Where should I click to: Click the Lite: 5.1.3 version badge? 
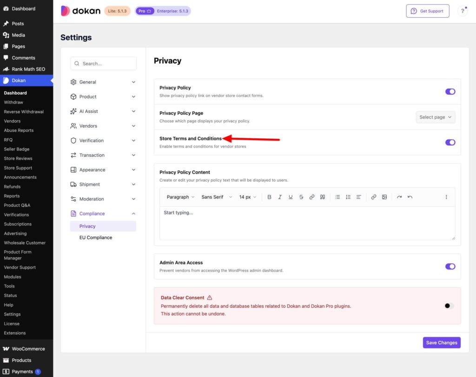[117, 11]
